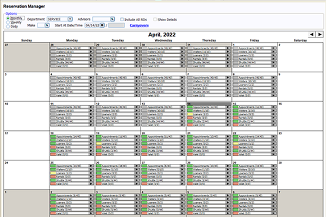Select the Weekly view option
Viewport: 326px width, 217px height.
point(8,22)
